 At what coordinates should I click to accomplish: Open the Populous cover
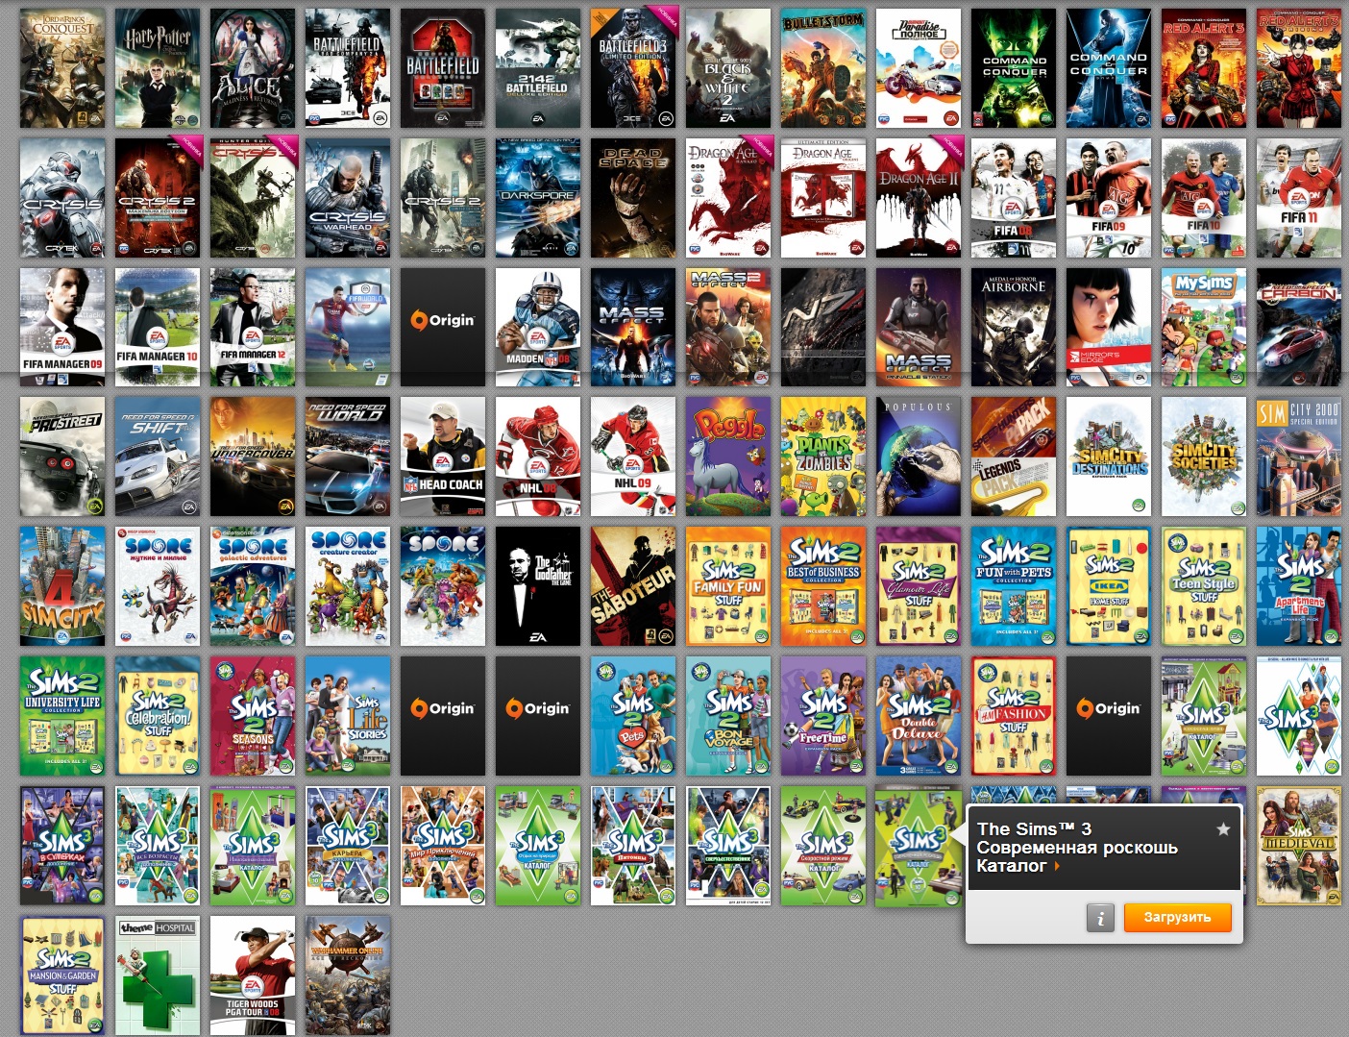(x=919, y=457)
